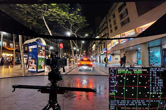Screen dimensions: 166x110
Task: Click the lock icon under Main
Action: coord(113,71)
